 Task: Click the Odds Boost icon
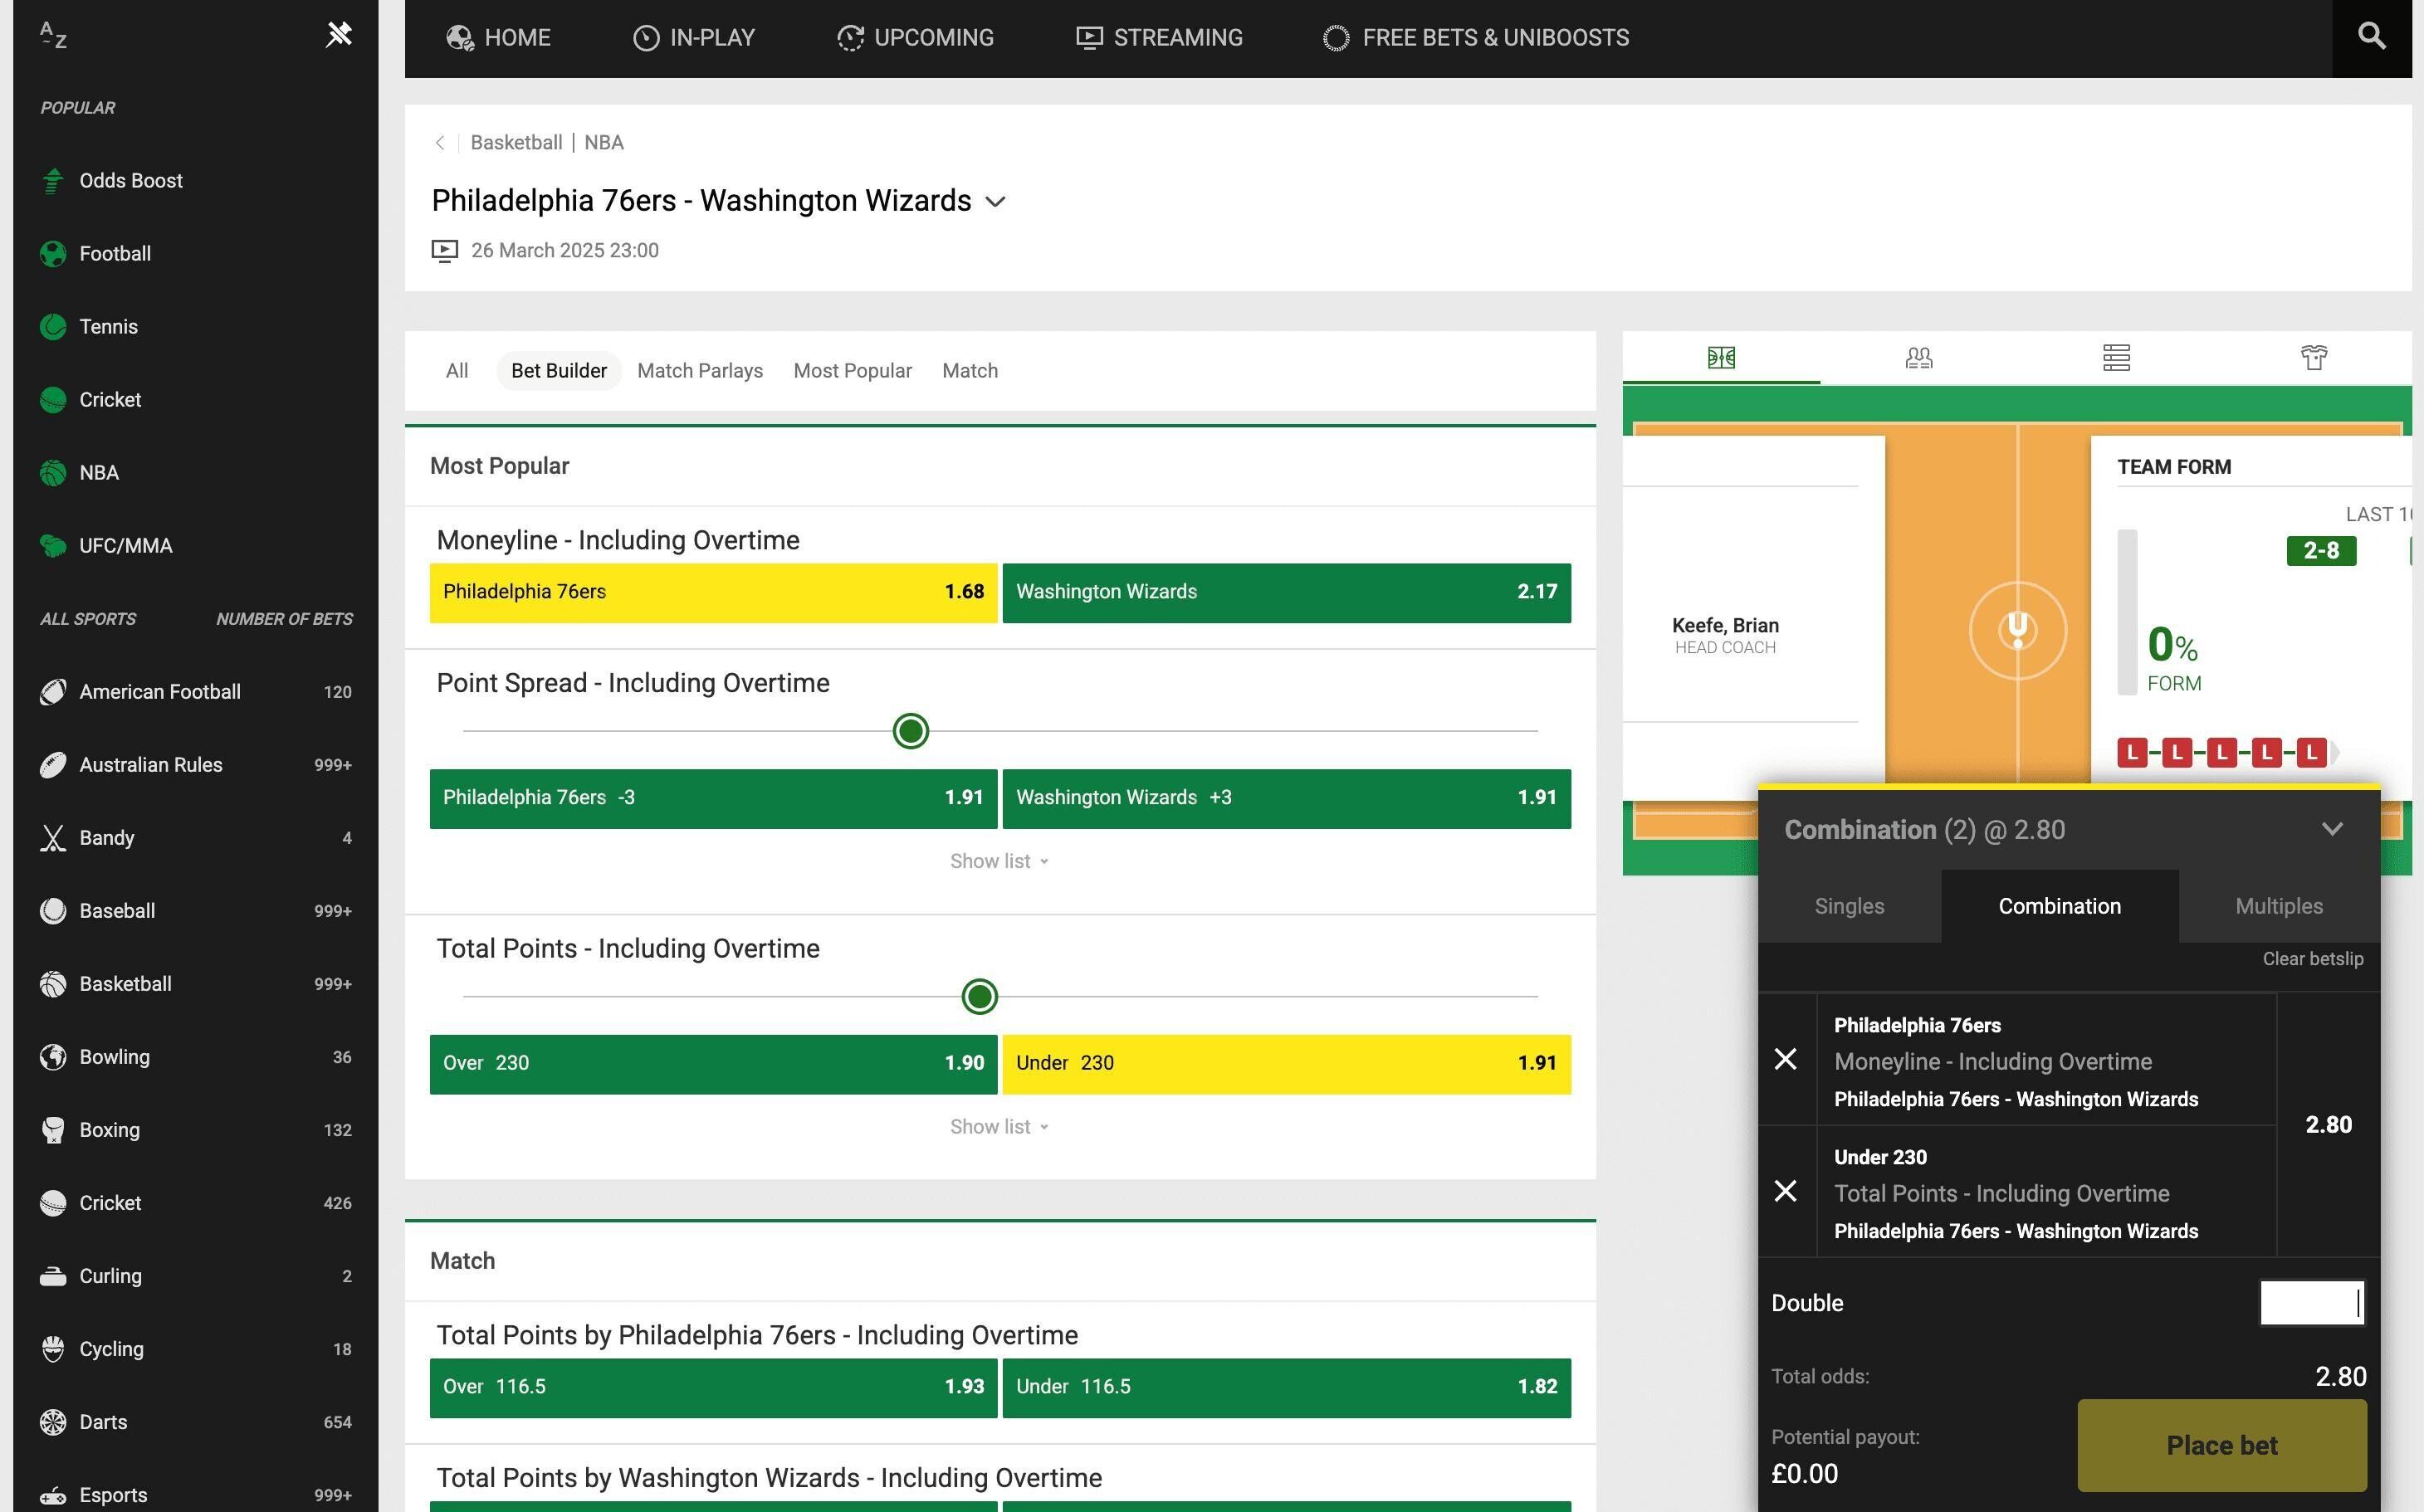[53, 181]
